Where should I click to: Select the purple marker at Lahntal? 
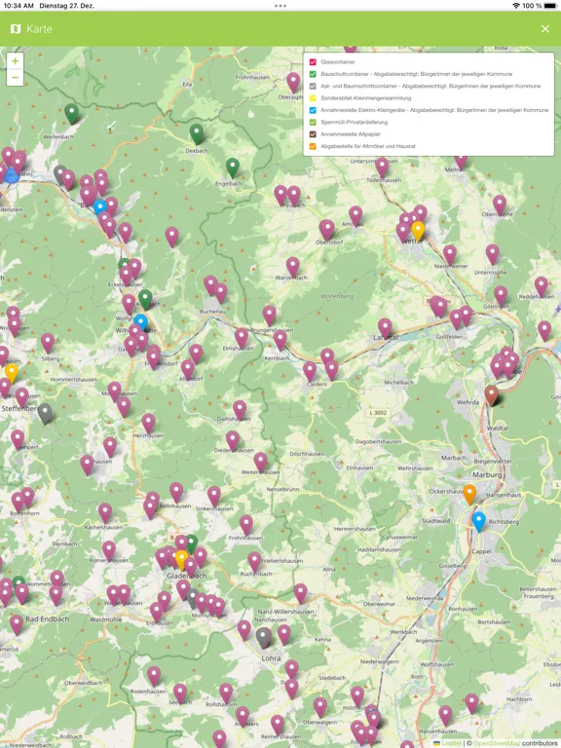[385, 328]
